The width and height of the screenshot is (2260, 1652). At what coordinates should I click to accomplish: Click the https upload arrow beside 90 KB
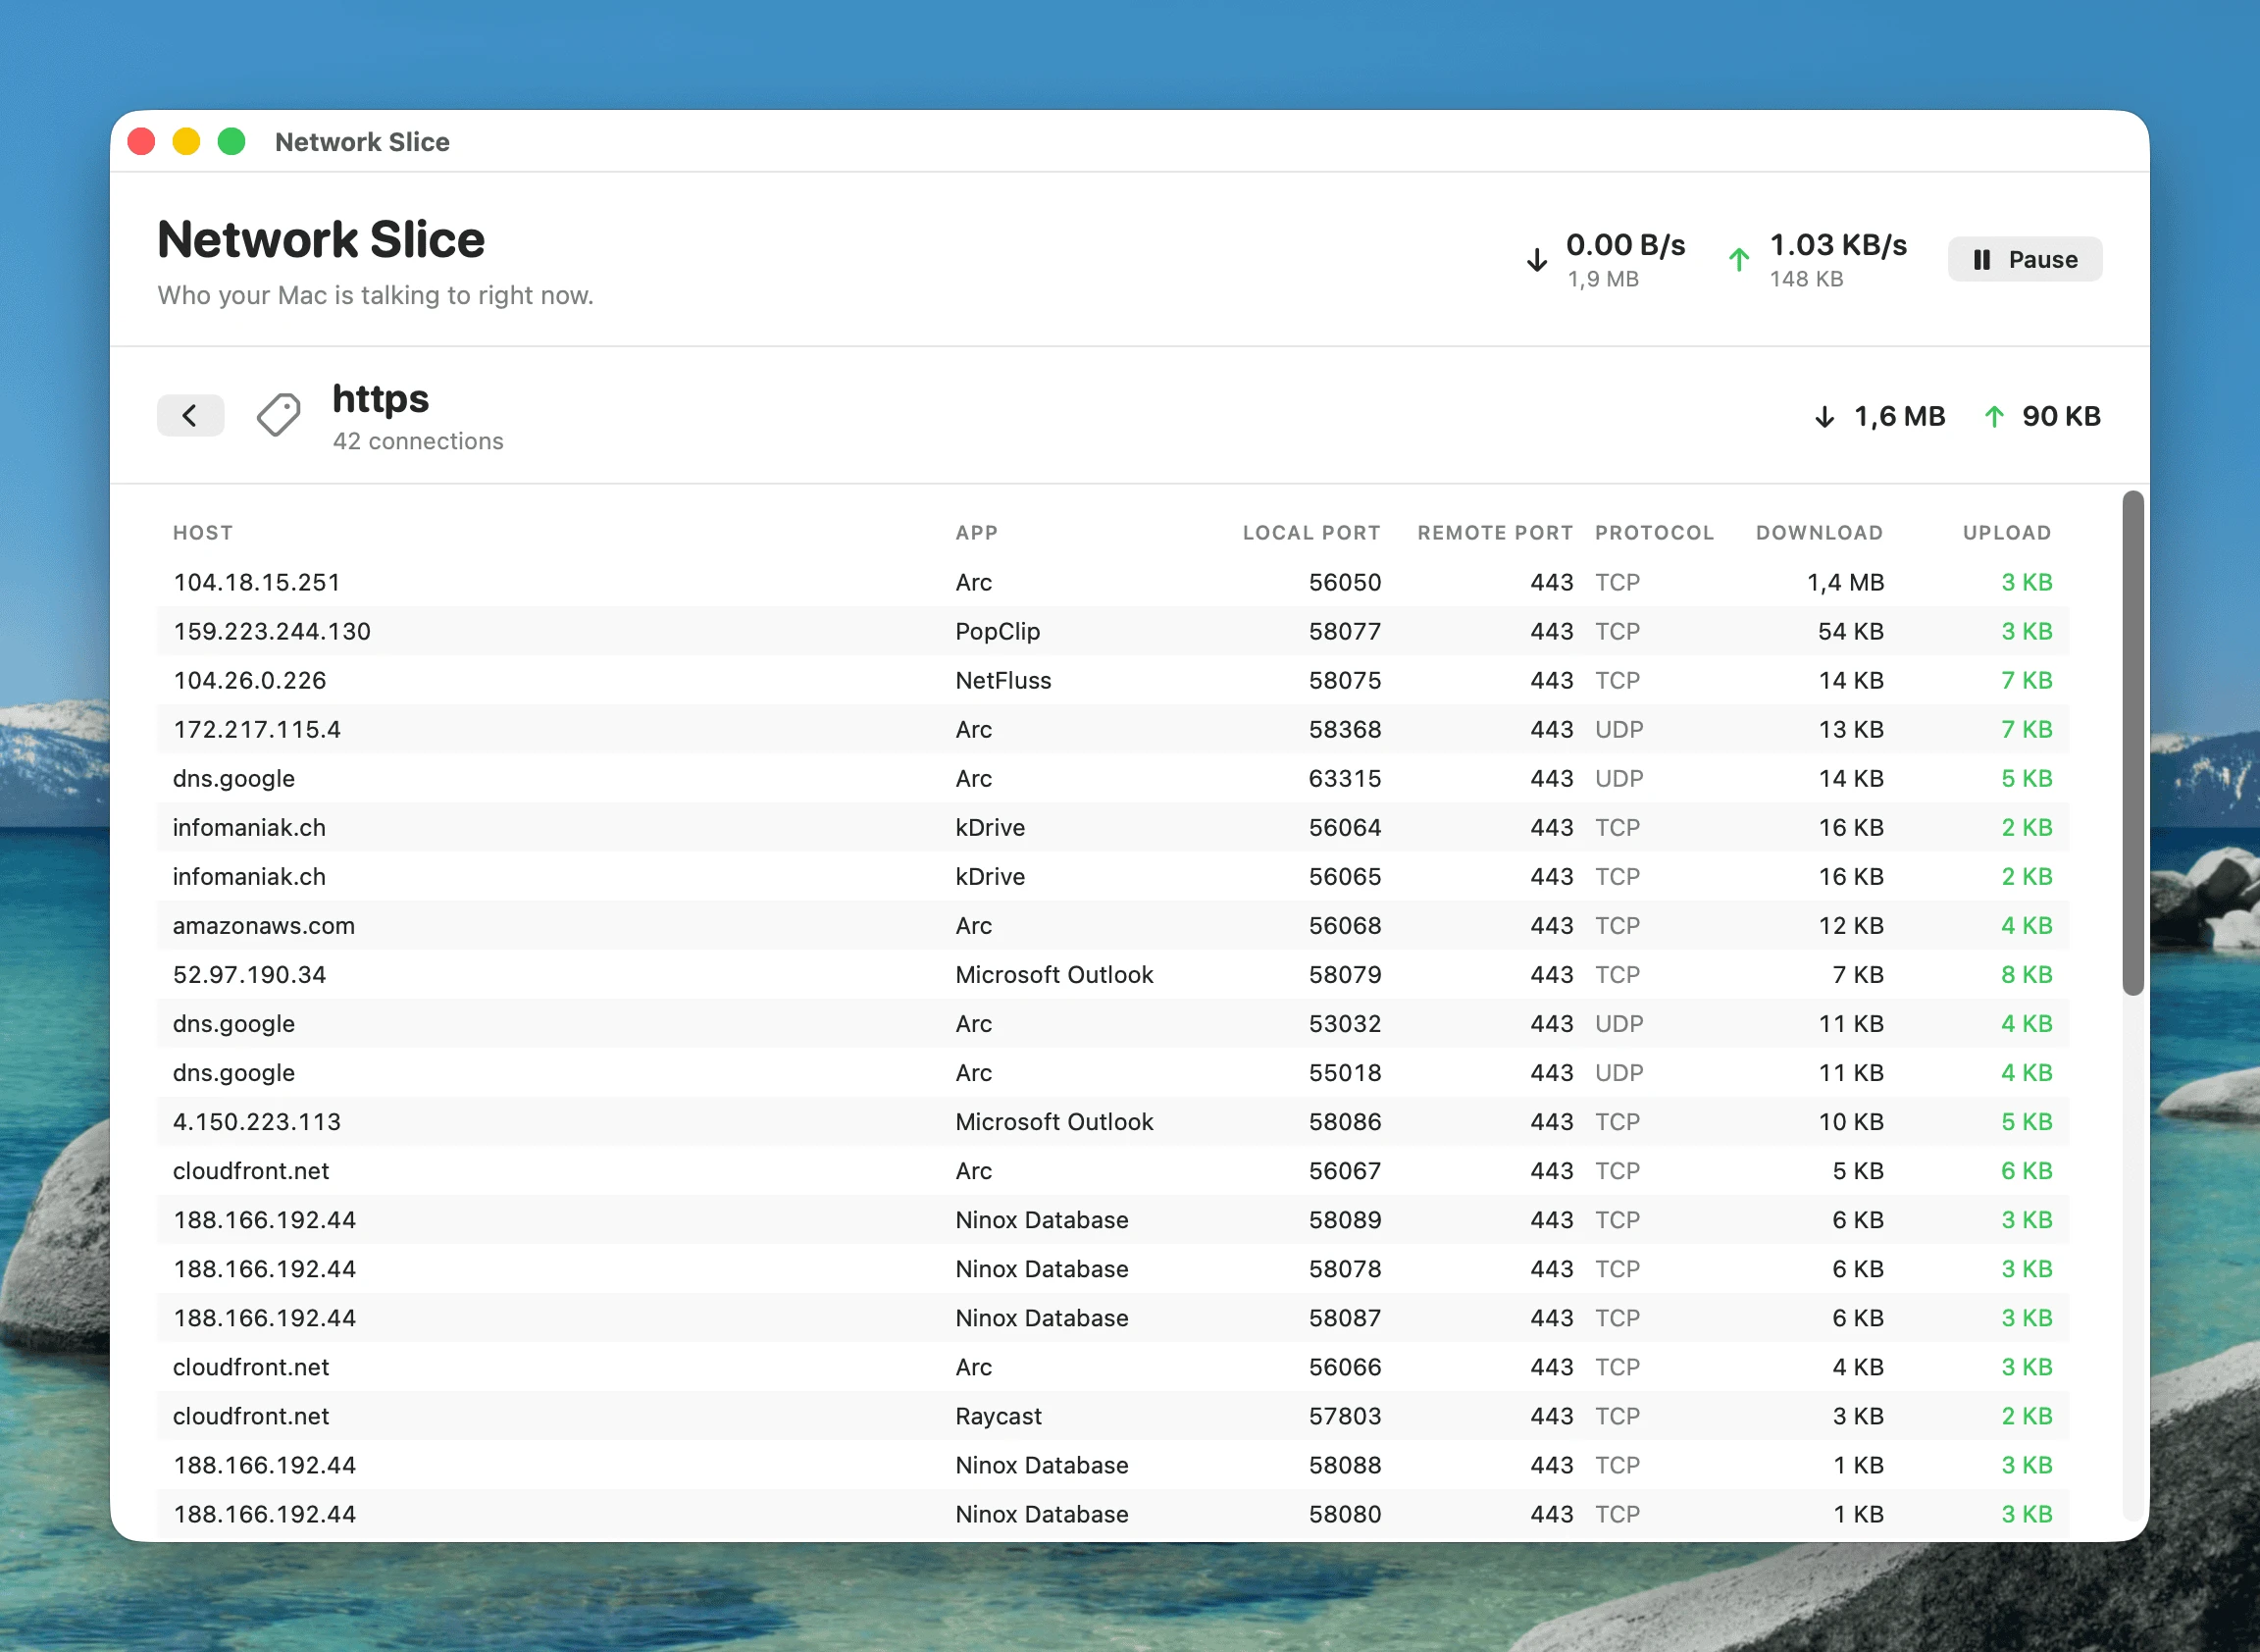1993,416
